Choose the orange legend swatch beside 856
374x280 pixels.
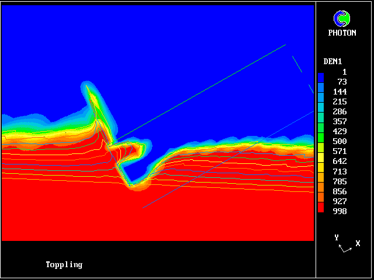[x=321, y=191]
